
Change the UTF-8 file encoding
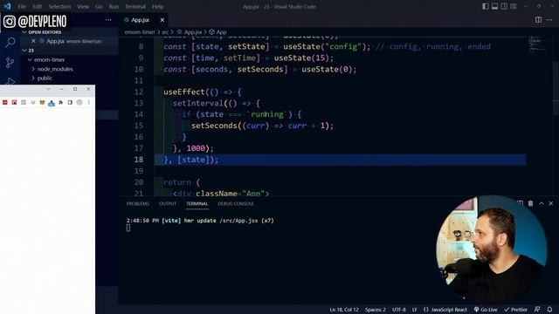point(399,310)
